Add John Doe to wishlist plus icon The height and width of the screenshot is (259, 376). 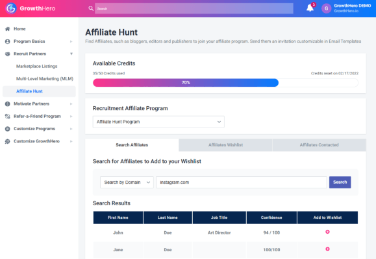pyautogui.click(x=327, y=232)
